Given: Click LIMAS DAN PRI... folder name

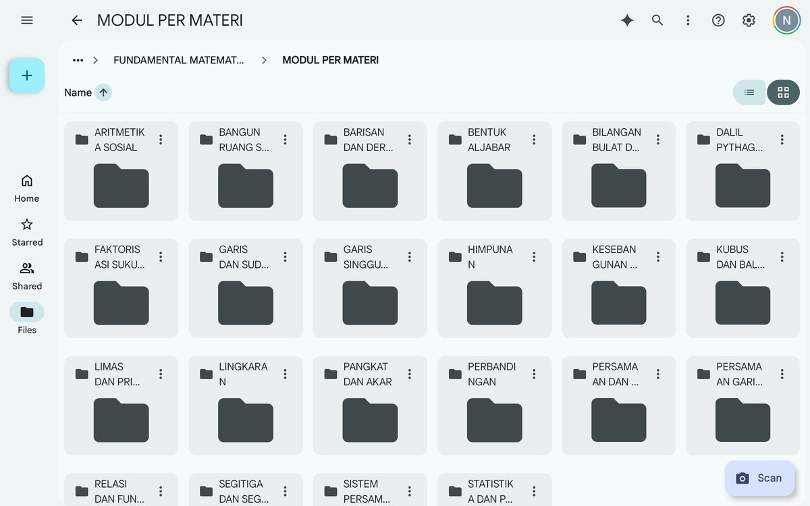Looking at the screenshot, I should 118,374.
